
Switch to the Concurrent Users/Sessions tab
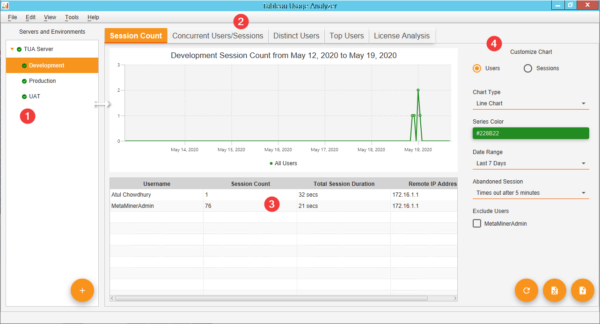tap(218, 36)
